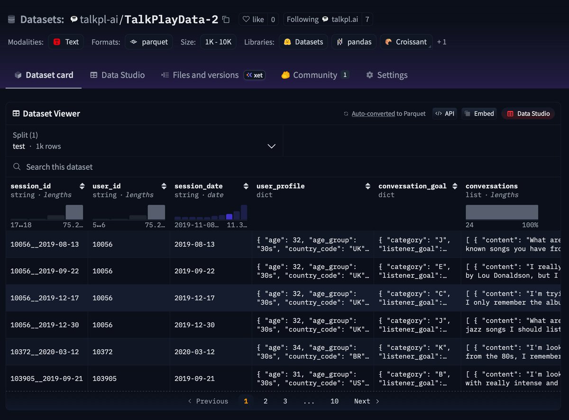Image resolution: width=569 pixels, height=420 pixels.
Task: Show additional libraries via +1
Action: (441, 42)
